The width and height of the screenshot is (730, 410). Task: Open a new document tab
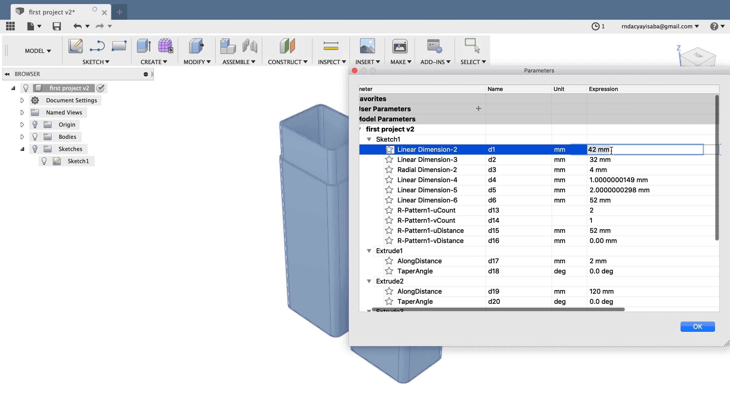[x=119, y=12]
